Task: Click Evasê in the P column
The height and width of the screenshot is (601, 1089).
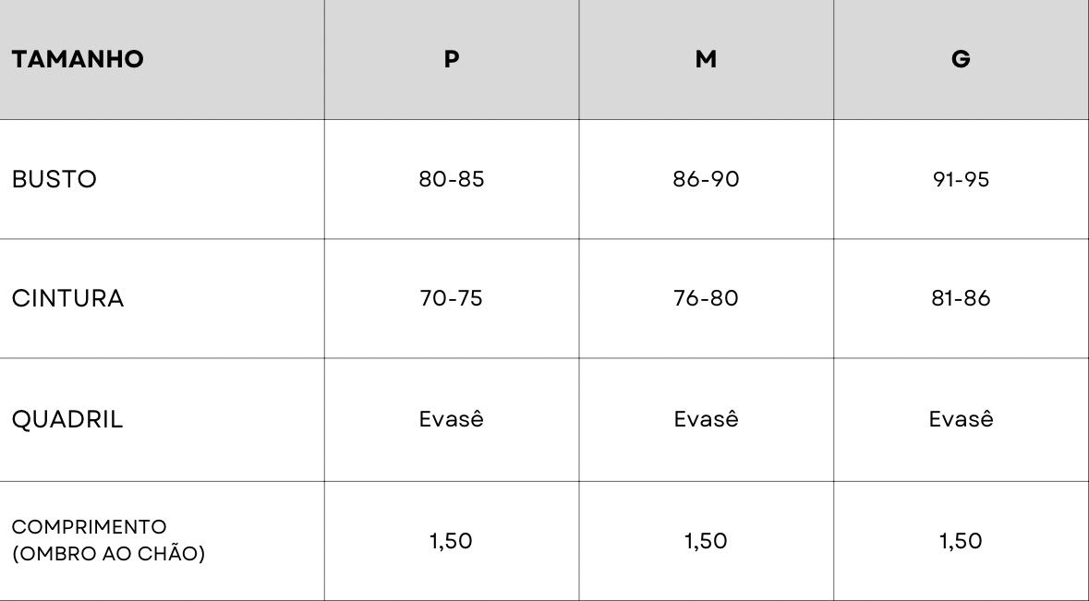Action: tap(452, 418)
